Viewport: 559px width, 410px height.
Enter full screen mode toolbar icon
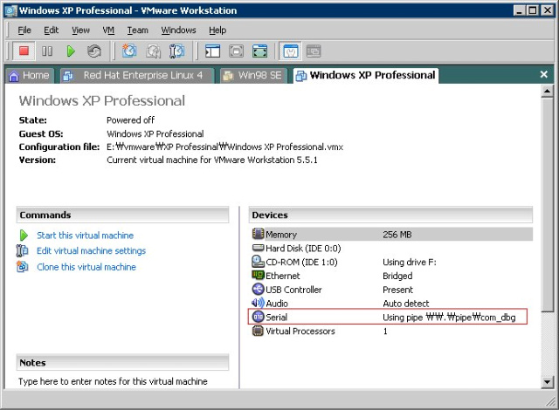click(260, 51)
